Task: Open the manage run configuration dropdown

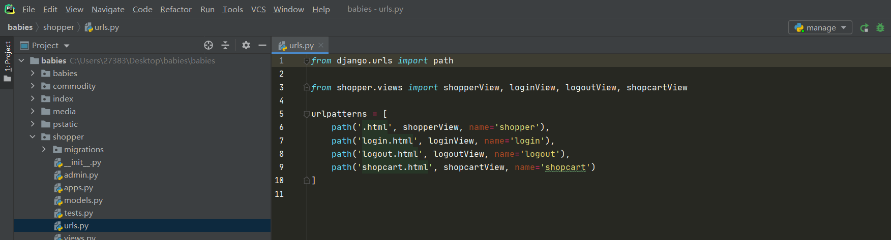Action: tap(820, 27)
